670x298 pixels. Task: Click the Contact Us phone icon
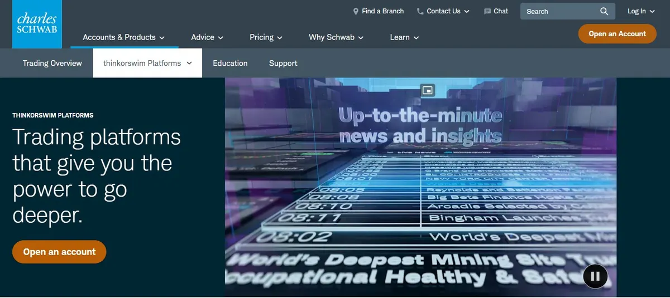click(420, 11)
